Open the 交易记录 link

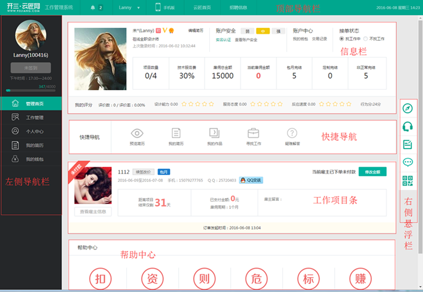click(x=320, y=39)
